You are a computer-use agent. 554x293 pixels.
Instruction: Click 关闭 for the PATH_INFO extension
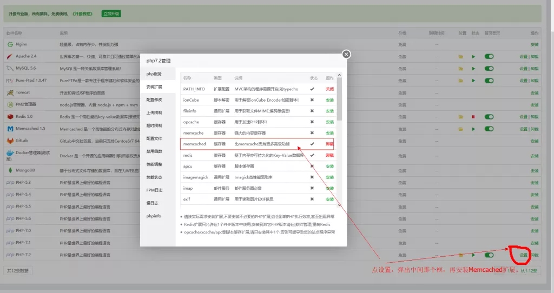[x=329, y=89]
